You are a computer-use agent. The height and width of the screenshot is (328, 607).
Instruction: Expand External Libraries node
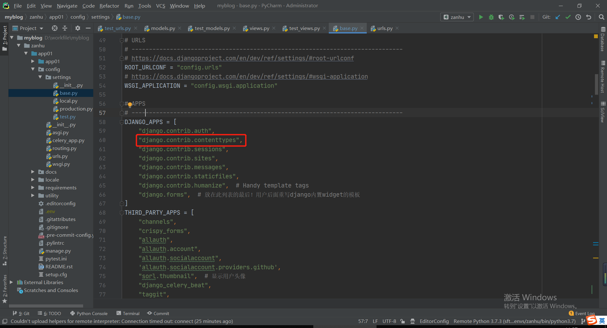pyautogui.click(x=11, y=282)
